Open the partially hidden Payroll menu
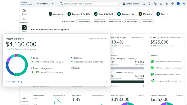The image size is (187, 105). [161, 14]
